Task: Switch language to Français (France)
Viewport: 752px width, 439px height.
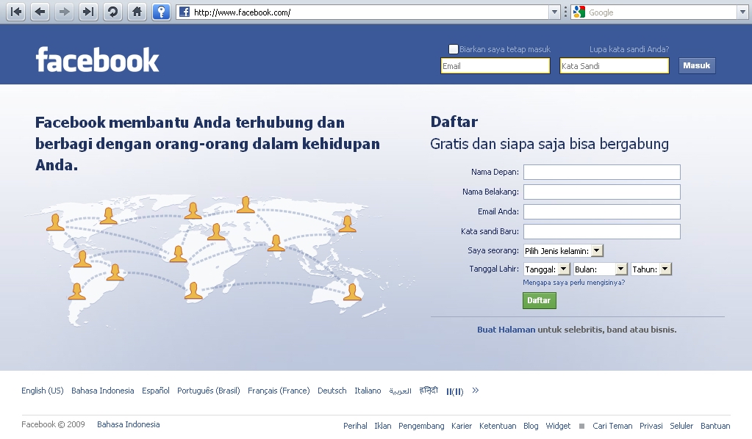Action: (x=279, y=391)
